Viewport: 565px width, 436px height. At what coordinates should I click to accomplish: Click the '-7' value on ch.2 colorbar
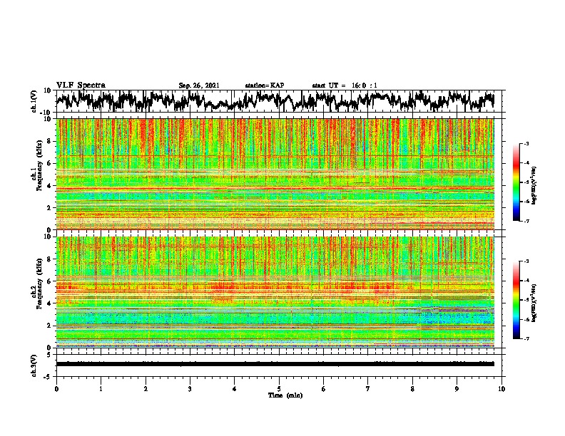click(x=526, y=338)
